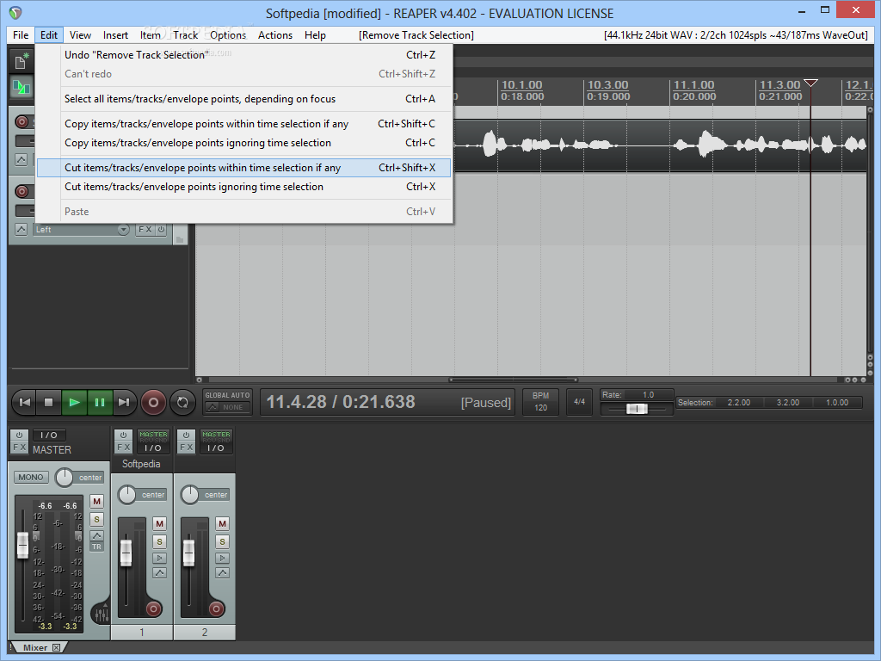Screen dimensions: 881x661
Task: Arm record on mixer track 2
Action: tap(216, 608)
